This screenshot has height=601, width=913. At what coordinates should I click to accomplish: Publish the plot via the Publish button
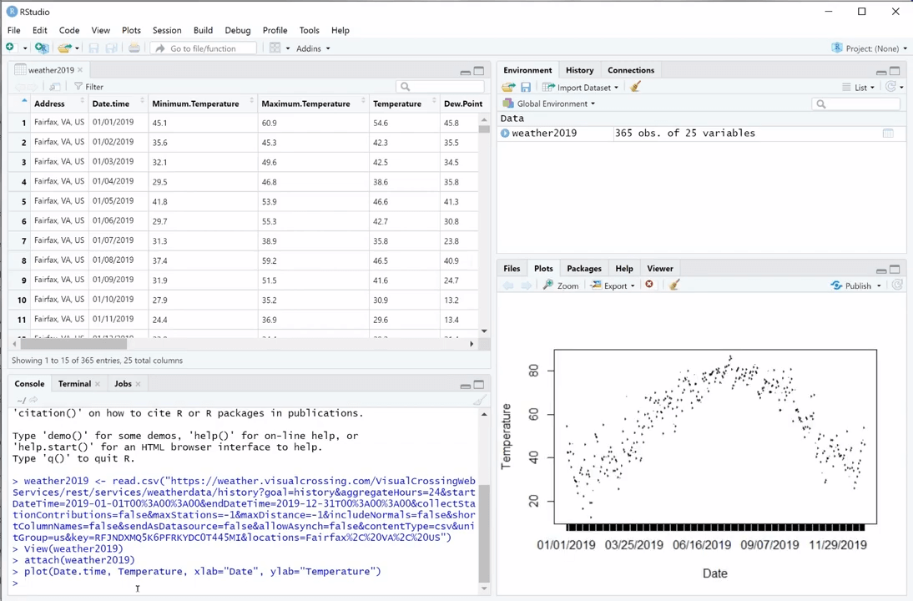click(857, 285)
